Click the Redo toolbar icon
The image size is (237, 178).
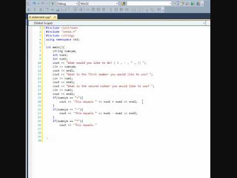point(43,3)
